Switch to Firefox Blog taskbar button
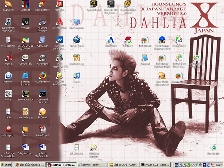Viewport: 224px width, 168px height. [x=30, y=165]
